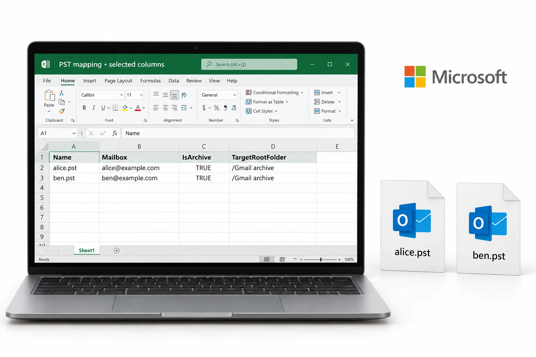Apply the Fill Color bucket icon
Screen dimensions: 536x357
coord(125,108)
